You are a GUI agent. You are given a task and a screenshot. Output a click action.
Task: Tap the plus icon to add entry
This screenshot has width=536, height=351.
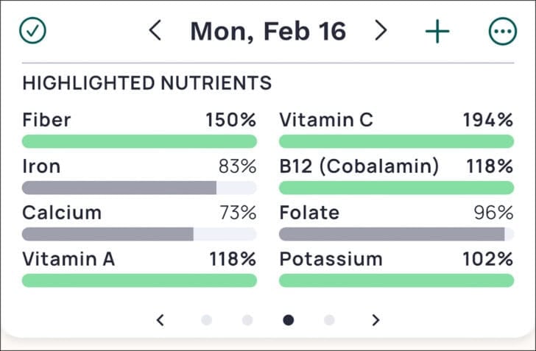pos(437,31)
